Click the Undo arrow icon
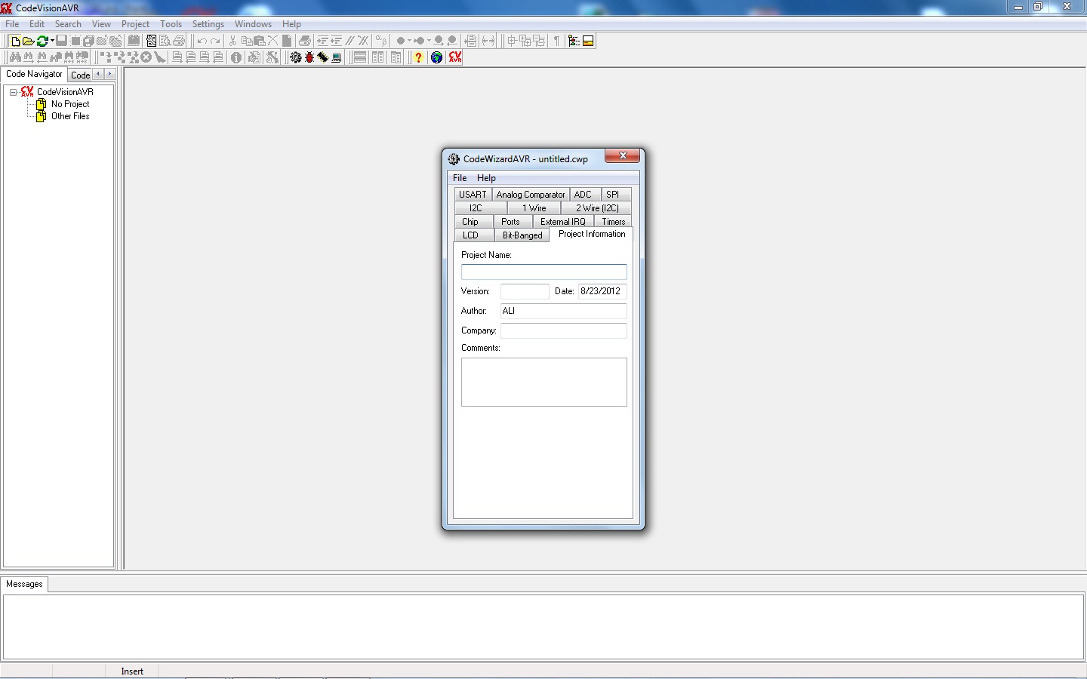The width and height of the screenshot is (1087, 679). pyautogui.click(x=202, y=41)
